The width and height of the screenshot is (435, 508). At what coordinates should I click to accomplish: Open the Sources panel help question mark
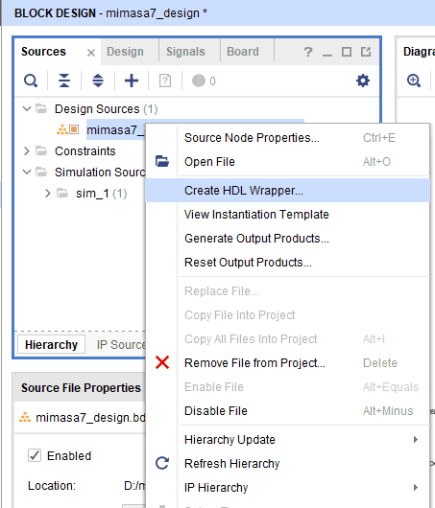tap(308, 52)
